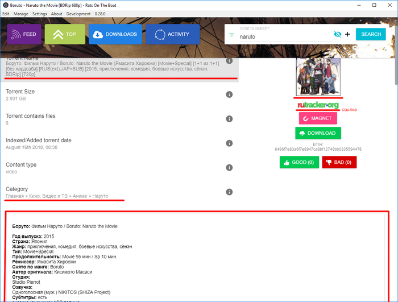Open the Feed section
Screen dimensions: 398x302
pyautogui.click(x=24, y=34)
